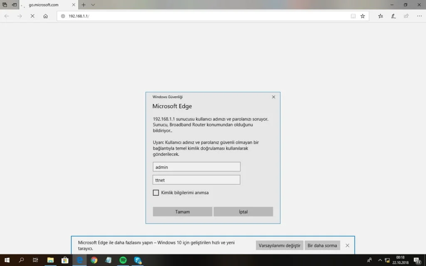Stop loading the page
This screenshot has width=426, height=266.
[32, 16]
